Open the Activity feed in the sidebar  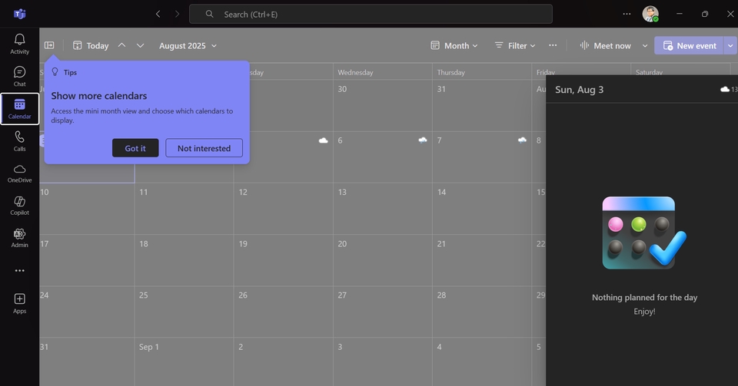point(19,44)
